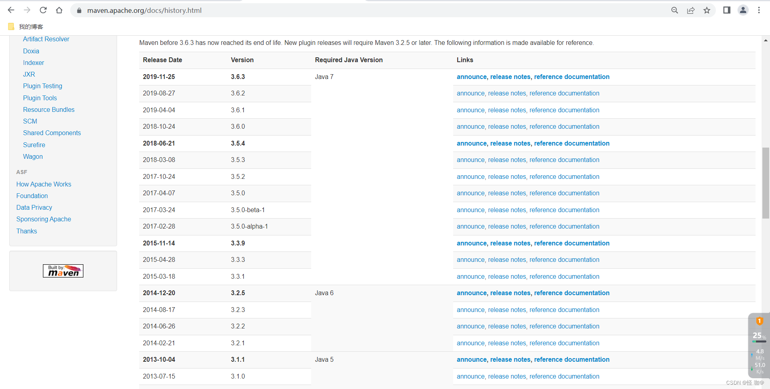Image resolution: width=770 pixels, height=389 pixels.
Task: Open reference documentation for version 3.2.2
Action: coord(564,326)
